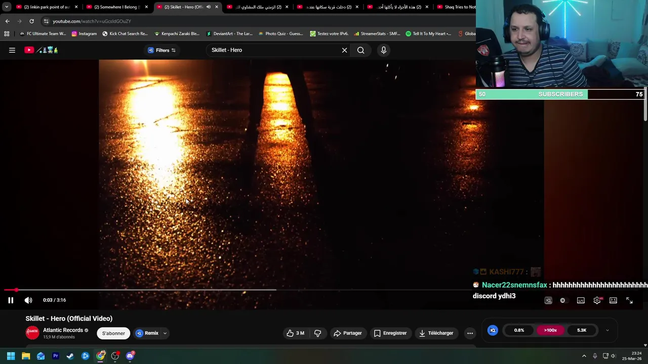The height and width of the screenshot is (364, 648).
Task: Open YouTube hamburger guide menu
Action: [12, 50]
